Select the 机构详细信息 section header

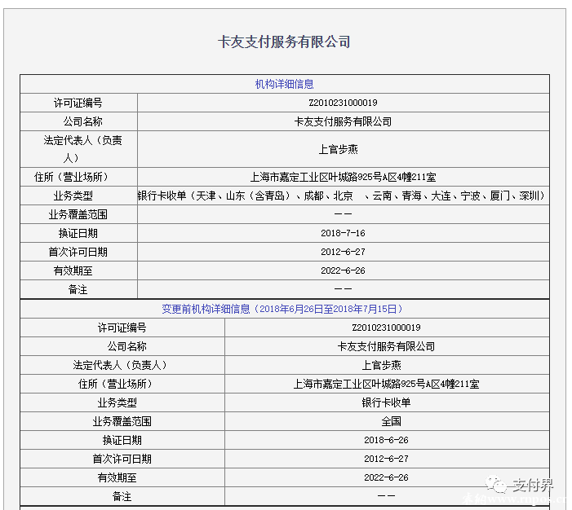pos(284,84)
